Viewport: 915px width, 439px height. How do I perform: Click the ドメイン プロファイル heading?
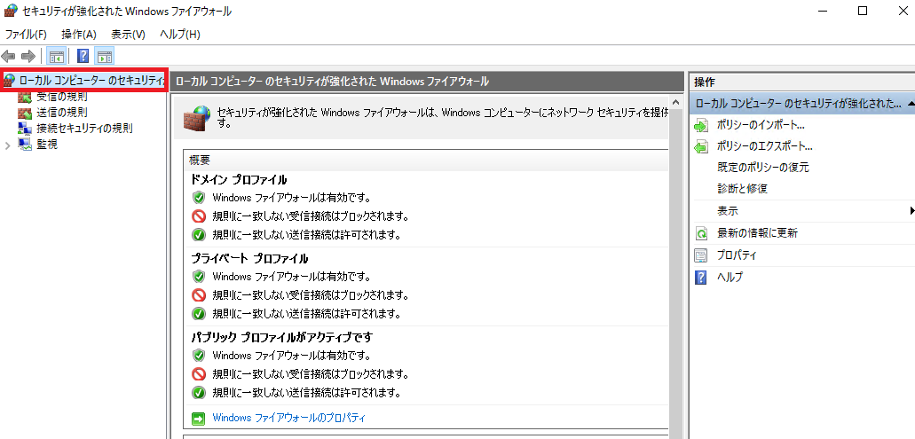point(239,179)
